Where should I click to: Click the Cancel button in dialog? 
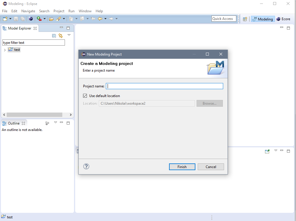[x=211, y=167]
